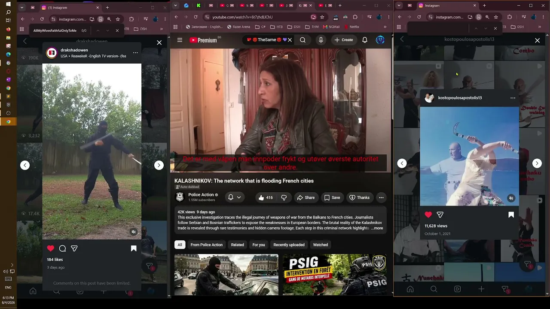The height and width of the screenshot is (309, 550).
Task: Start YouTube voice search with microphone
Action: pyautogui.click(x=321, y=40)
